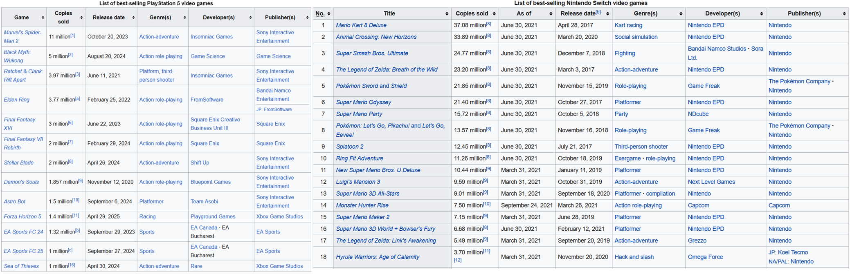The height and width of the screenshot is (274, 850).
Task: Open the Next Level Games developer link
Action: (711, 182)
